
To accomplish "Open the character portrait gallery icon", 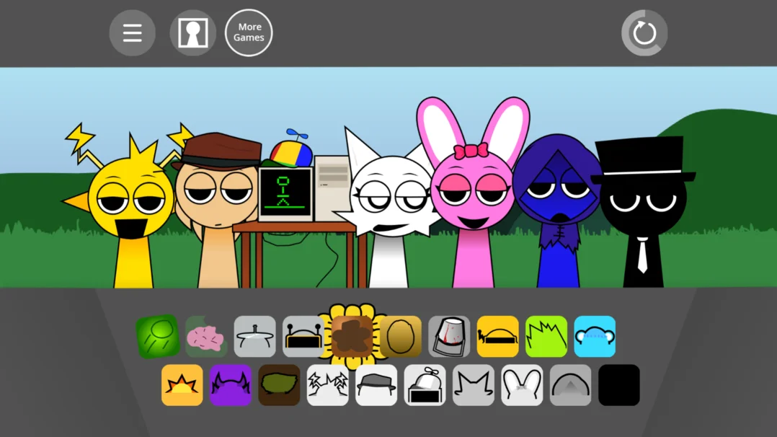I will click(x=192, y=32).
